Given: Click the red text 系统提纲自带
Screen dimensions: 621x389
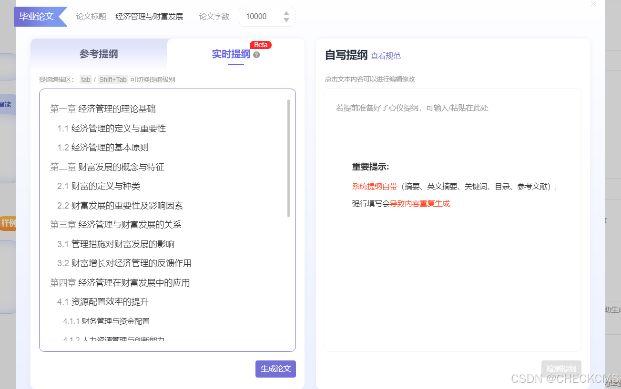Looking at the screenshot, I should tap(375, 187).
